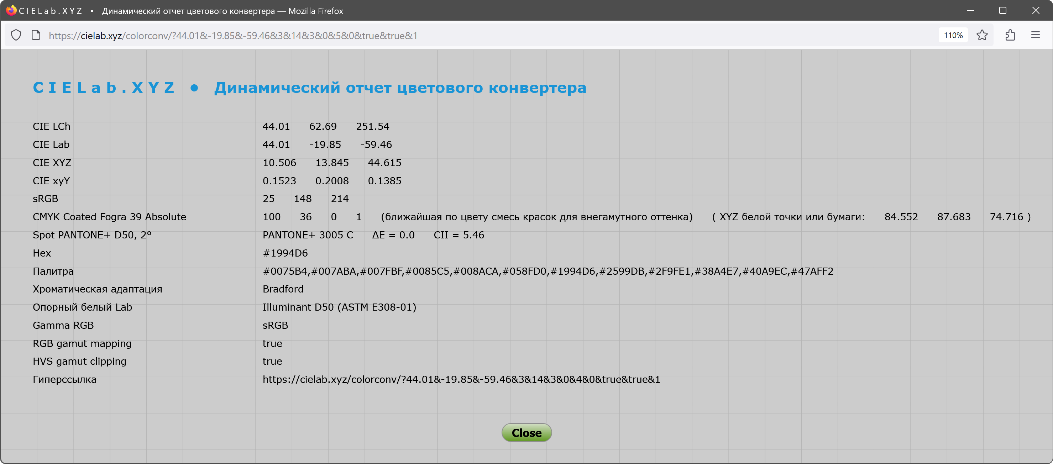
Task: Open the Firefox extensions puzzle icon
Action: (1010, 36)
